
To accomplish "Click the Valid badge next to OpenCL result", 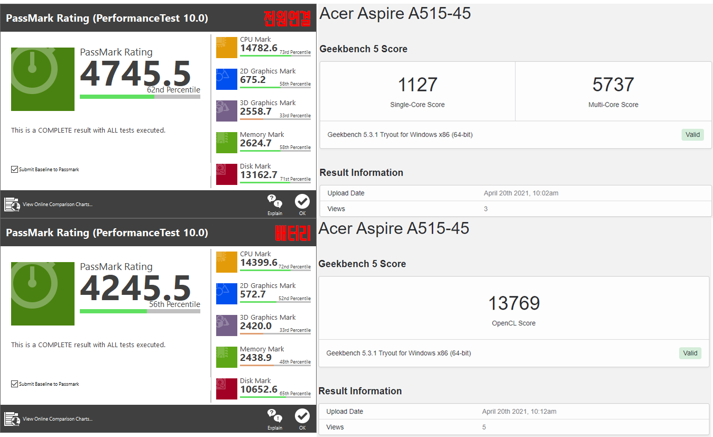I will (x=690, y=353).
